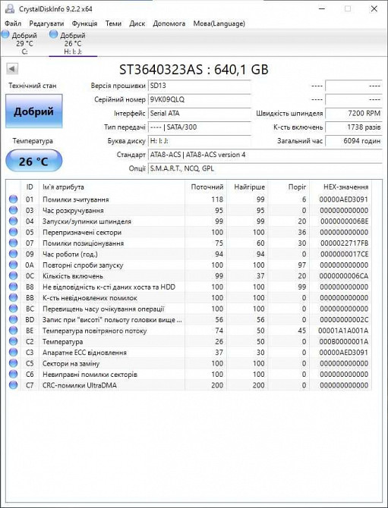Click status icon for C2 Температура
The height and width of the screenshot is (508, 388).
click(x=14, y=341)
